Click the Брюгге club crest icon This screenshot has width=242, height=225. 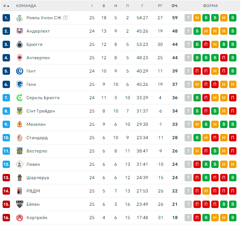[20, 44]
